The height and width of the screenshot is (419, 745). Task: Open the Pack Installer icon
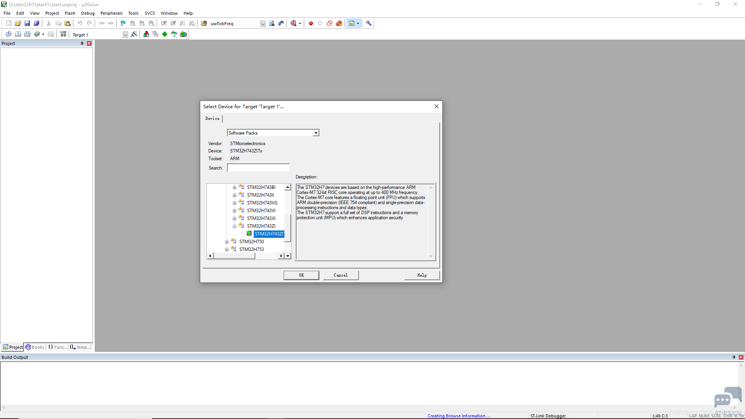(184, 35)
